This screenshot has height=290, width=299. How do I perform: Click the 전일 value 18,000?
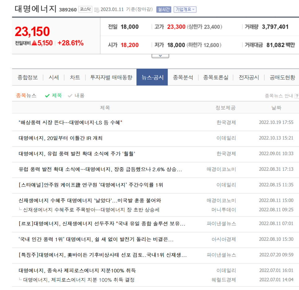pyautogui.click(x=130, y=27)
